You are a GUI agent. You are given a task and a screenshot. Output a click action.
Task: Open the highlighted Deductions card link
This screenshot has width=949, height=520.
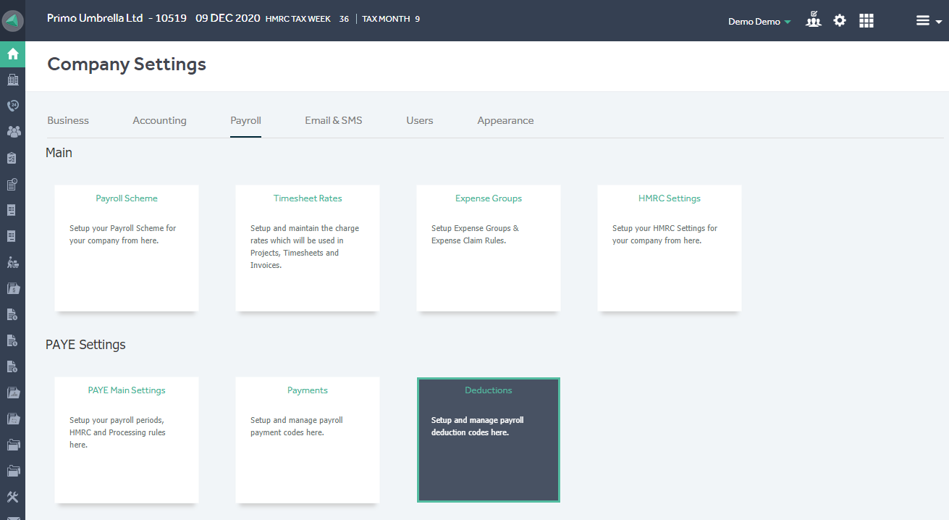489,390
